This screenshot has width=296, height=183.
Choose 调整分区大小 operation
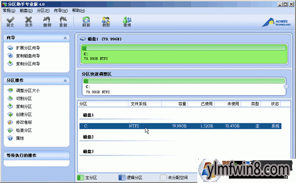(28, 91)
